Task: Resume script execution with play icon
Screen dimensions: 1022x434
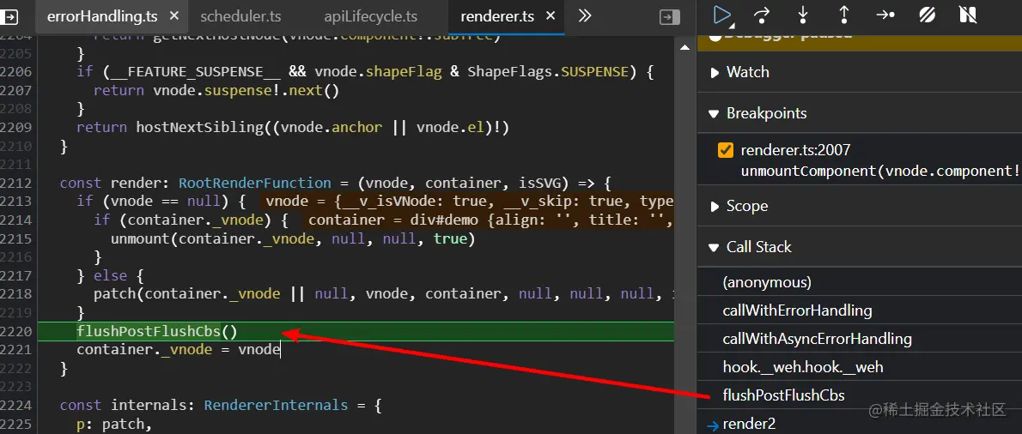Action: [722, 15]
